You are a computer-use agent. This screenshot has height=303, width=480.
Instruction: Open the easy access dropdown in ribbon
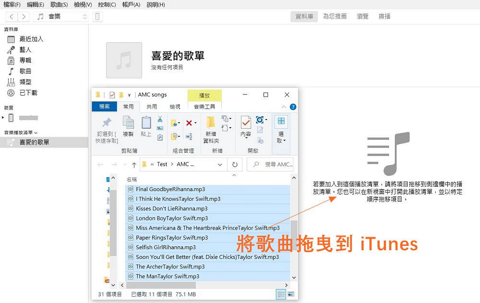pos(227,128)
